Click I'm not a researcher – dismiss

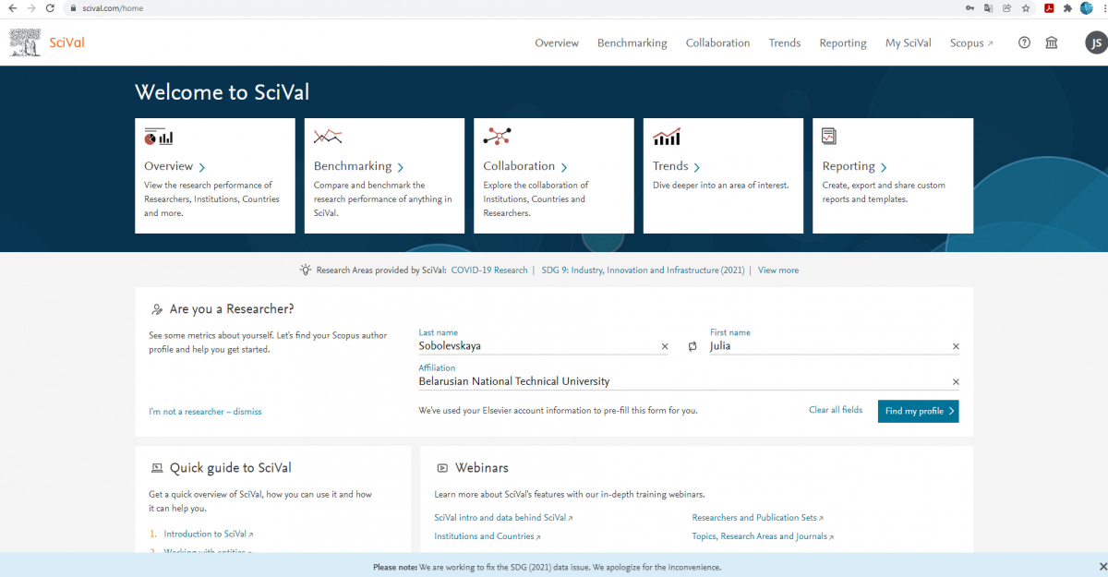pos(205,412)
